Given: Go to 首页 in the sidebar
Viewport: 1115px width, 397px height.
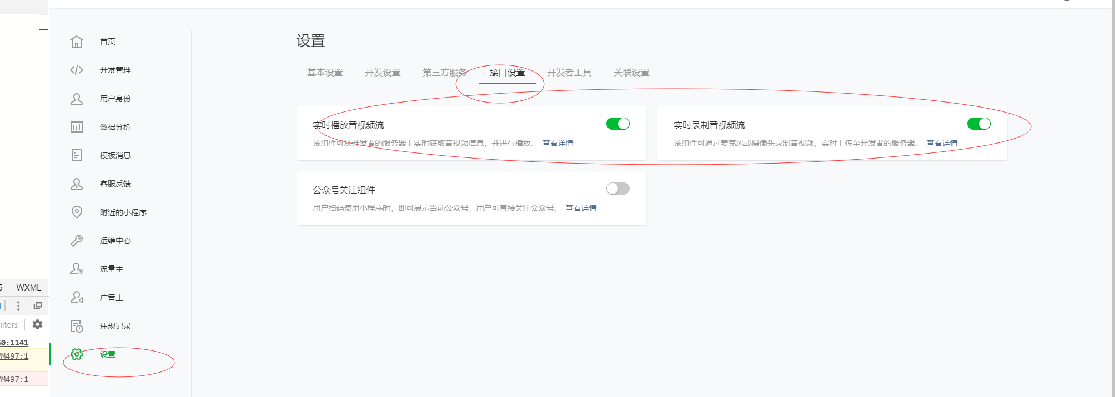Looking at the screenshot, I should [x=108, y=42].
